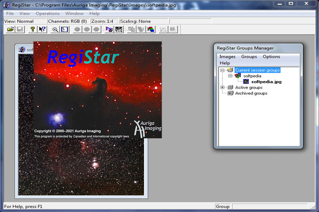The image size is (319, 212).
Task: Click the blue-framed view toolbar icon
Action: point(65,30)
